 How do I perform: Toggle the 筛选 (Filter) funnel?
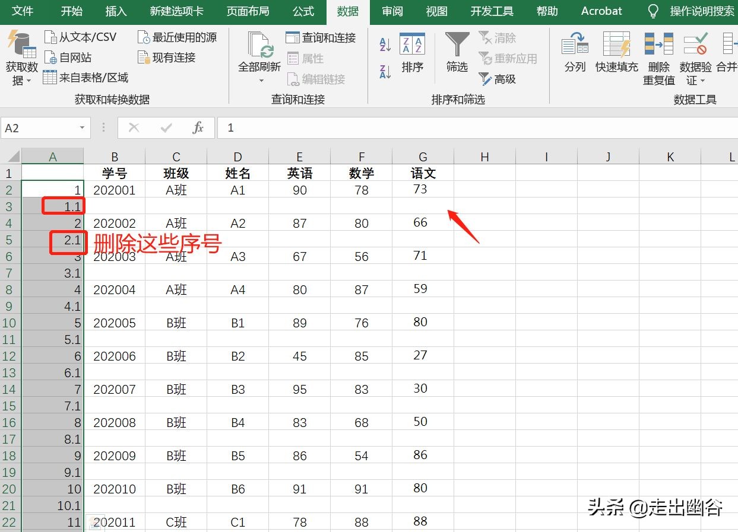click(457, 53)
